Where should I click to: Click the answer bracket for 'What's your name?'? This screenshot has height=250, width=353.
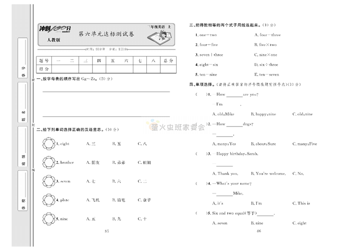click(x=202, y=183)
